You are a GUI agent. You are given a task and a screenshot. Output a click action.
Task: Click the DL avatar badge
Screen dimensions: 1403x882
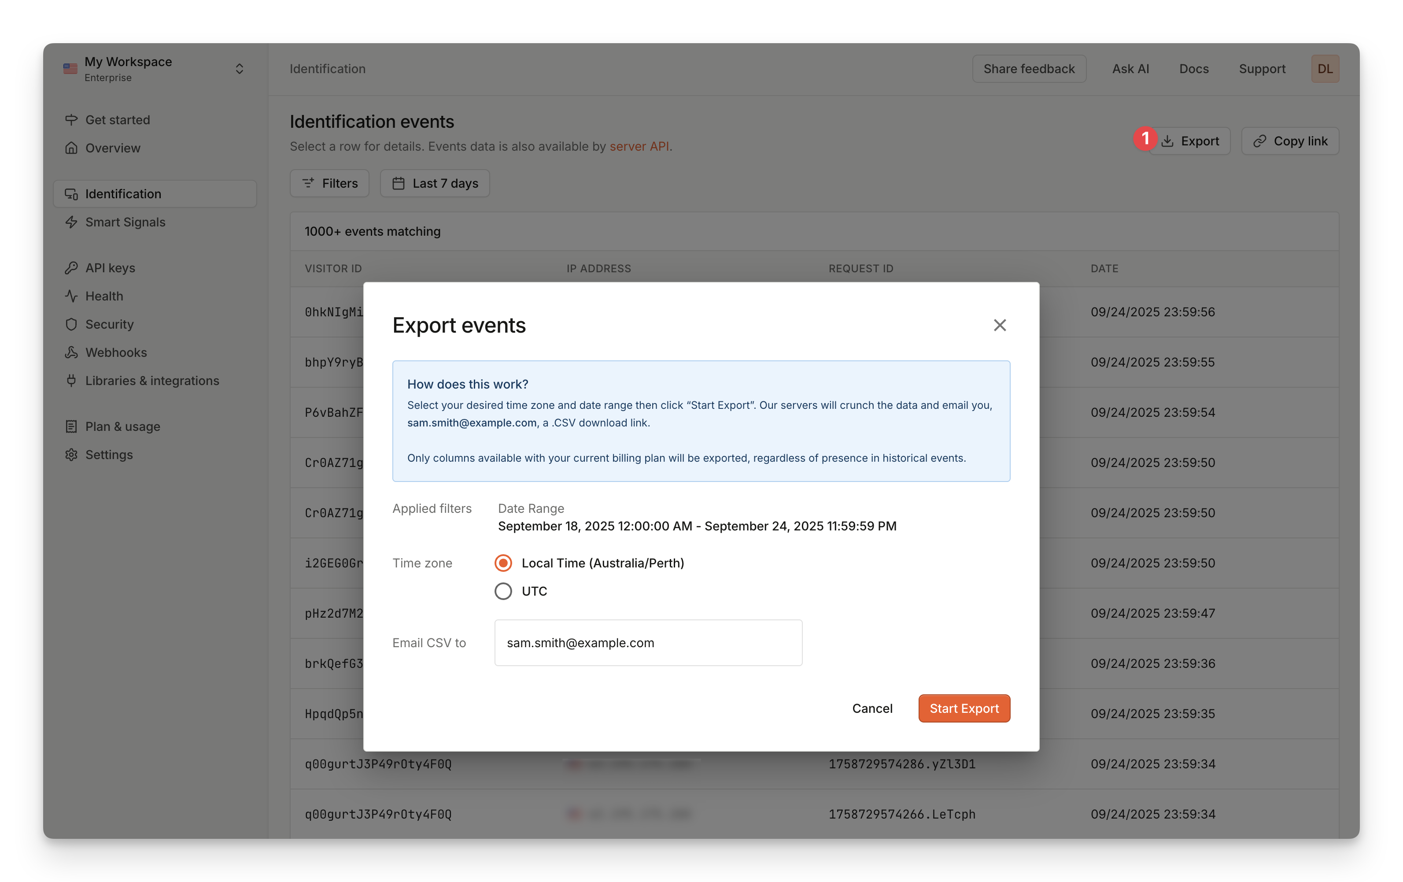coord(1325,68)
